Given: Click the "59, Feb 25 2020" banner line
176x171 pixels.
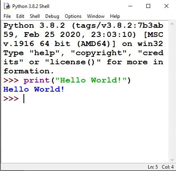Looking at the screenshot, I should tap(83, 35).
